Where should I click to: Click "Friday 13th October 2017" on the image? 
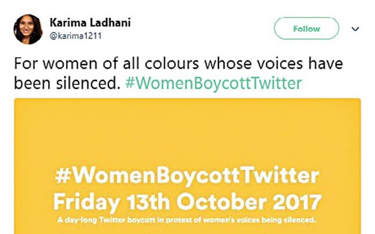pyautogui.click(x=187, y=202)
